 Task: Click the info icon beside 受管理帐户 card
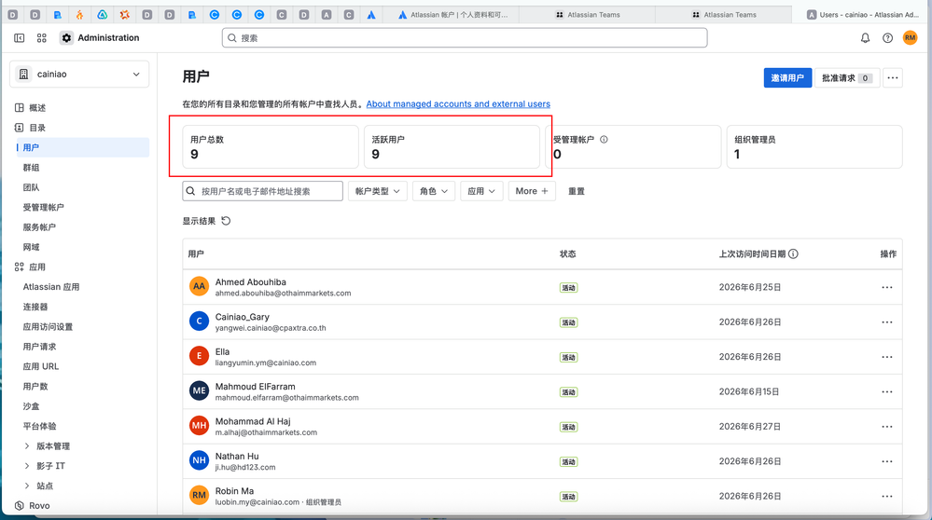(604, 140)
